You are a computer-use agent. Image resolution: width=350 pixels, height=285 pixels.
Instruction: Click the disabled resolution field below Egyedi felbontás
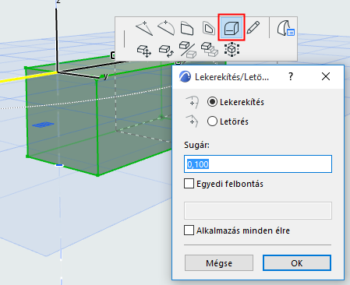click(258, 210)
